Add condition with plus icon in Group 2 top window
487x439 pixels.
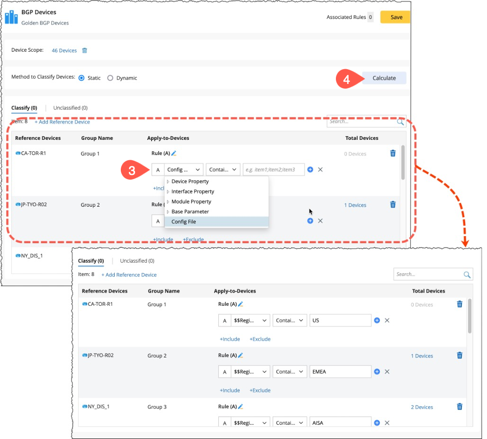coord(310,221)
